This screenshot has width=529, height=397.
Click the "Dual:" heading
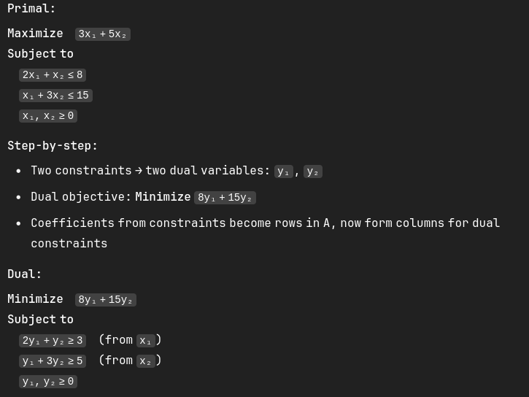25,274
